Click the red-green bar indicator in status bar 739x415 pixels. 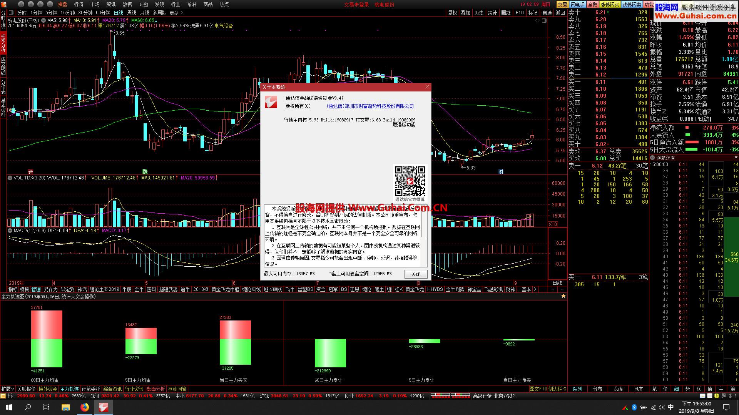pyautogui.click(x=450, y=396)
